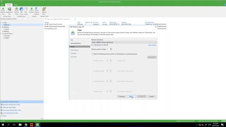Open the main application menu button
Image resolution: width=226 pixels, height=127 pixels.
2,5
